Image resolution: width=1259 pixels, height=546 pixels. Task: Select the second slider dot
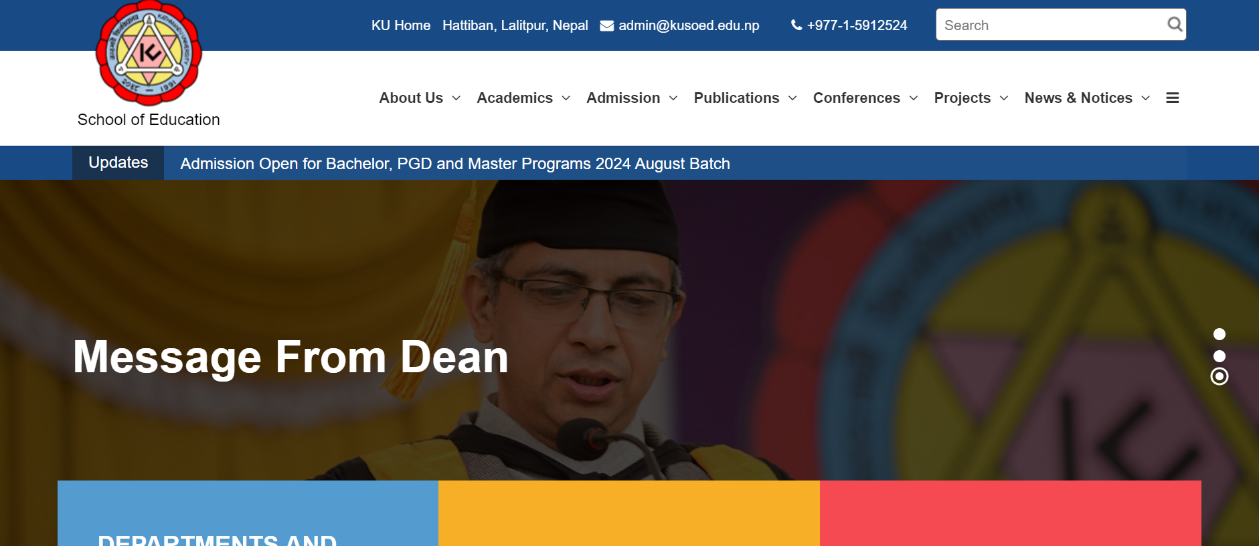1220,356
